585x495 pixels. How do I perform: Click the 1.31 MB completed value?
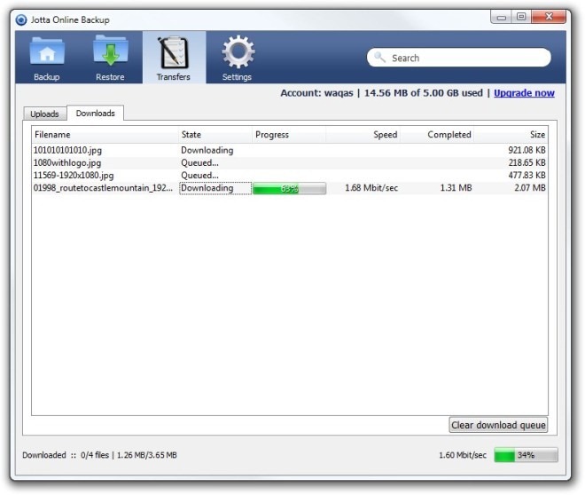(x=456, y=188)
